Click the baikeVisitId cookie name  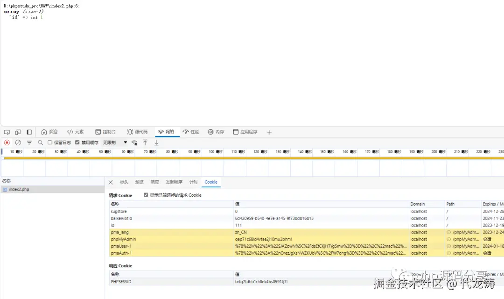[121, 218]
